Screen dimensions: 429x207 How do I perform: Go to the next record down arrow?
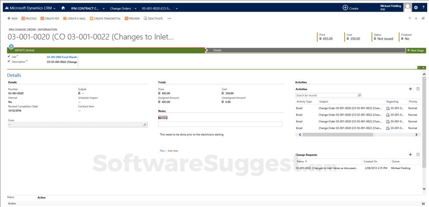[416, 18]
